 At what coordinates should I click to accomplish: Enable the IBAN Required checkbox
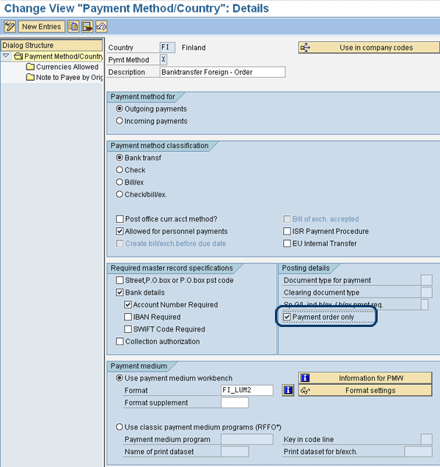128,317
